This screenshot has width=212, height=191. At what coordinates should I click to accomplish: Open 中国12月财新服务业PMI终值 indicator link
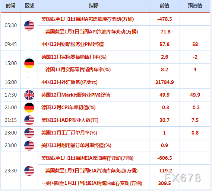73,44
